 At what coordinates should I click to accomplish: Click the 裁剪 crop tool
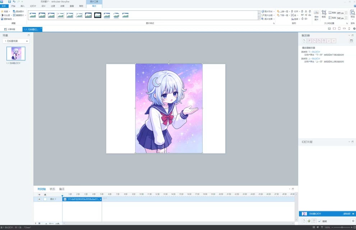[324, 14]
